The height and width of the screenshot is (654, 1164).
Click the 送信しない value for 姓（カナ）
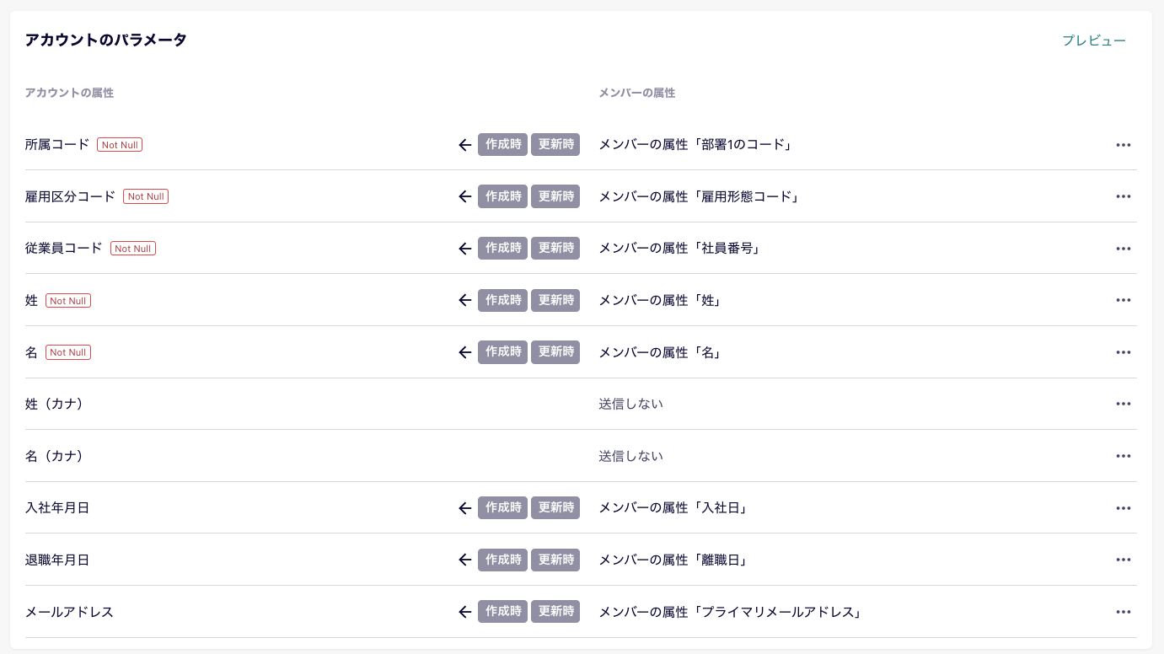tap(630, 404)
